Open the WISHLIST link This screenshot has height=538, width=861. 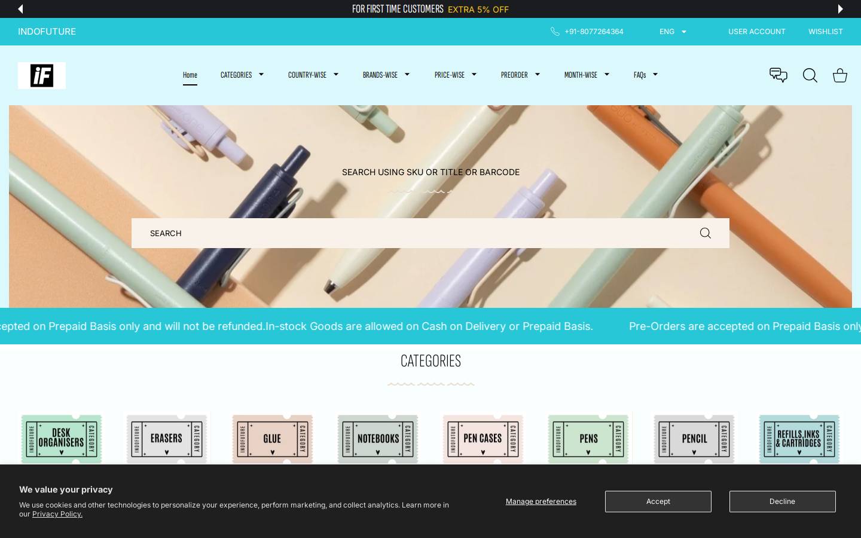click(x=826, y=32)
